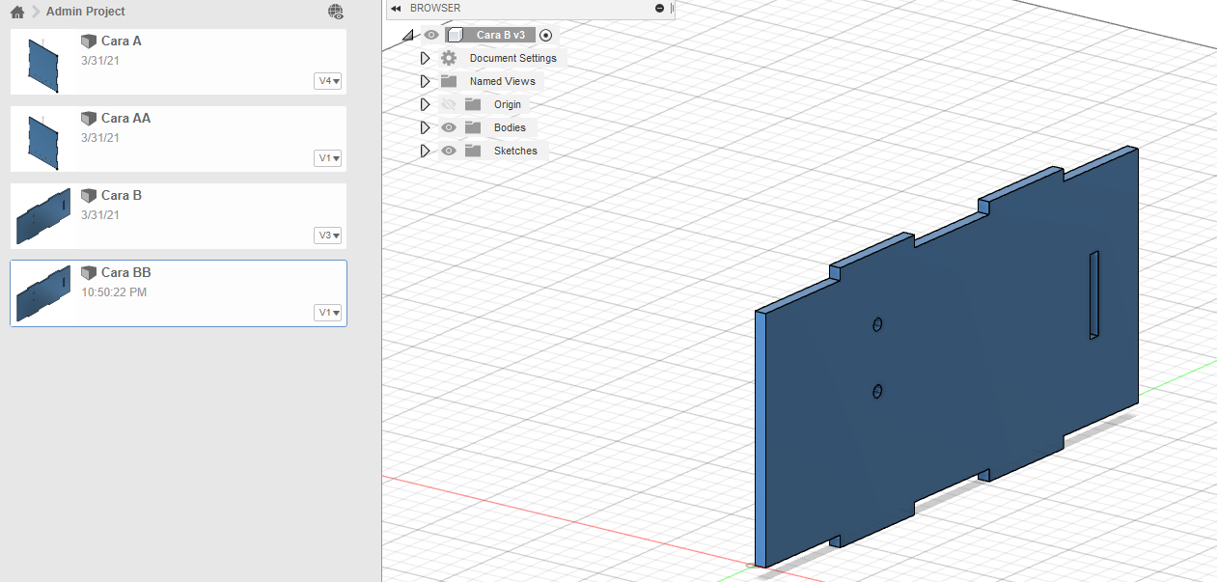Click the 10:50:22 PM timestamp on Cara BB

pyautogui.click(x=114, y=291)
